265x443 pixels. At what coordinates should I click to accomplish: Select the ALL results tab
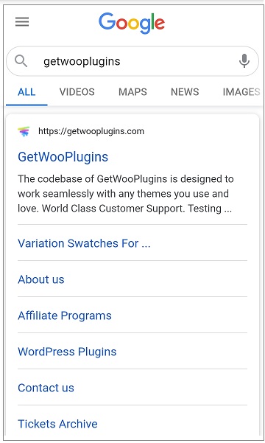click(x=26, y=92)
